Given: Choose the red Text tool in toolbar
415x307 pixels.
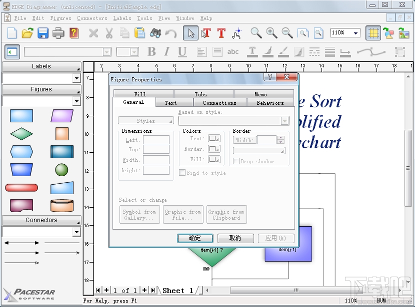Looking at the screenshot, I should [221, 33].
